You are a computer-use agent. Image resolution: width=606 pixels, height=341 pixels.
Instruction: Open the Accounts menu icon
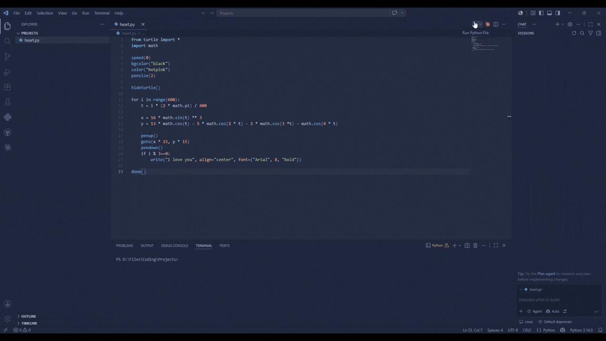7,304
